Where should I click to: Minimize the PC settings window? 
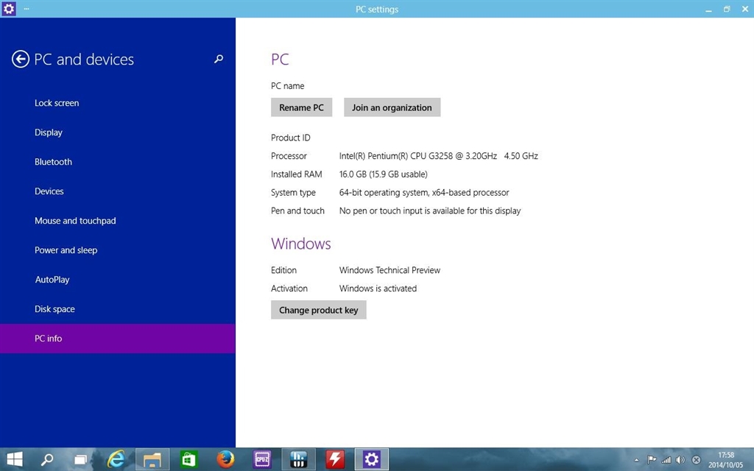[x=708, y=9]
